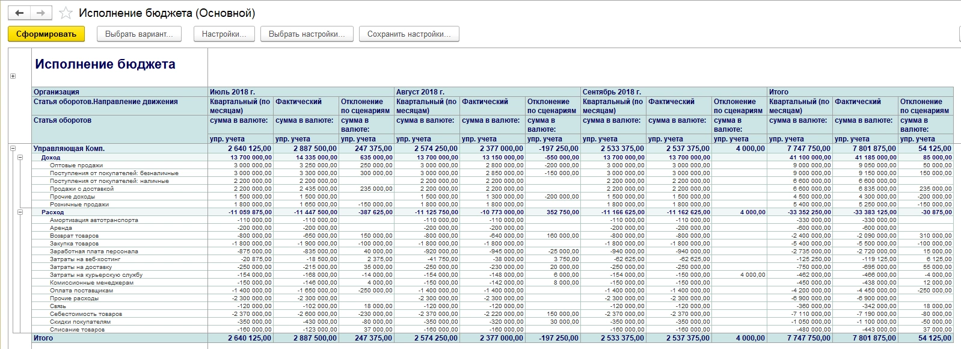This screenshot has height=349, width=961.
Task: Click the Сентябрь 2018 г. column header
Action: point(612,92)
